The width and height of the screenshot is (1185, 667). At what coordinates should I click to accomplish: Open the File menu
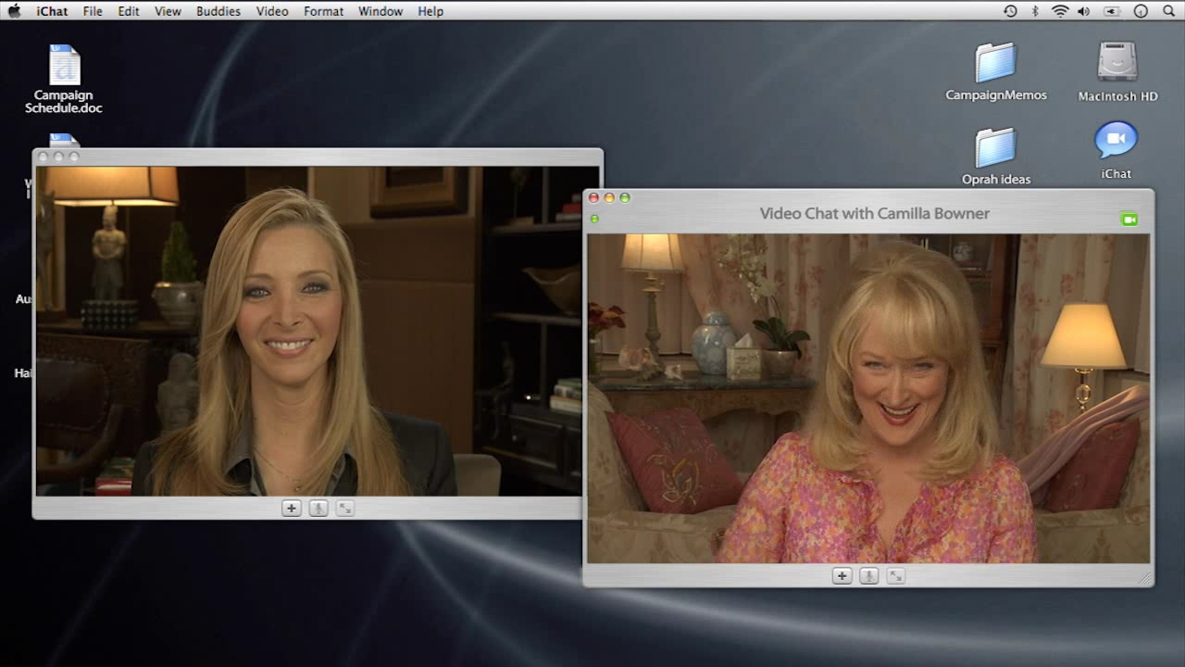[x=93, y=11]
